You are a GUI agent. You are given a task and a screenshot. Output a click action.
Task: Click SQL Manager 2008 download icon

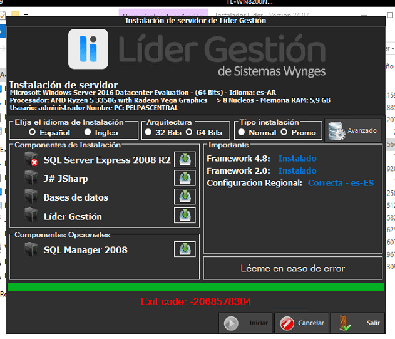click(184, 249)
